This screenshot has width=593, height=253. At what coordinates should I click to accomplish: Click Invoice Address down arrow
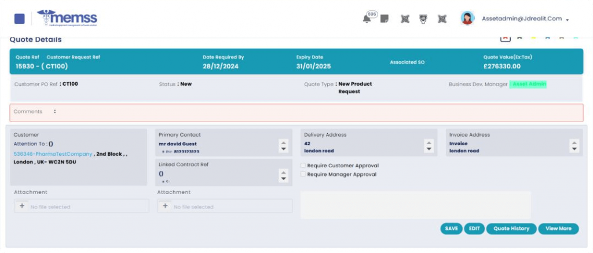[x=574, y=149]
